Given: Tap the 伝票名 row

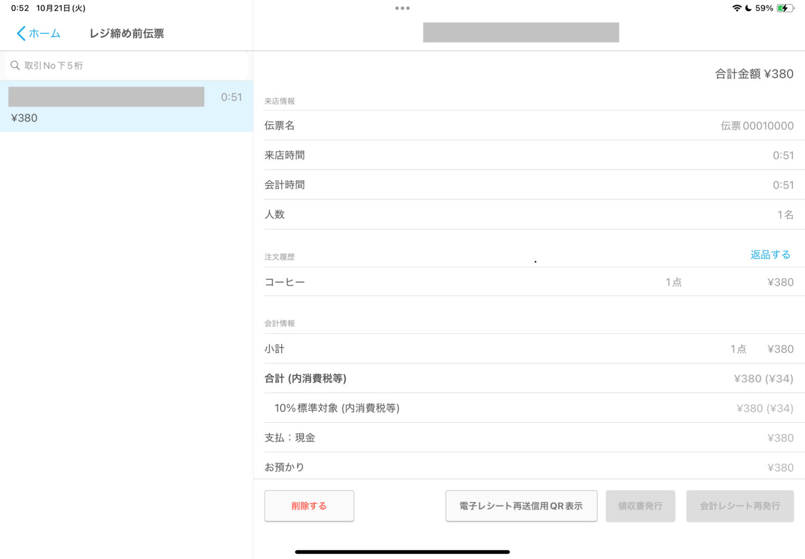Looking at the screenshot, I should 529,126.
